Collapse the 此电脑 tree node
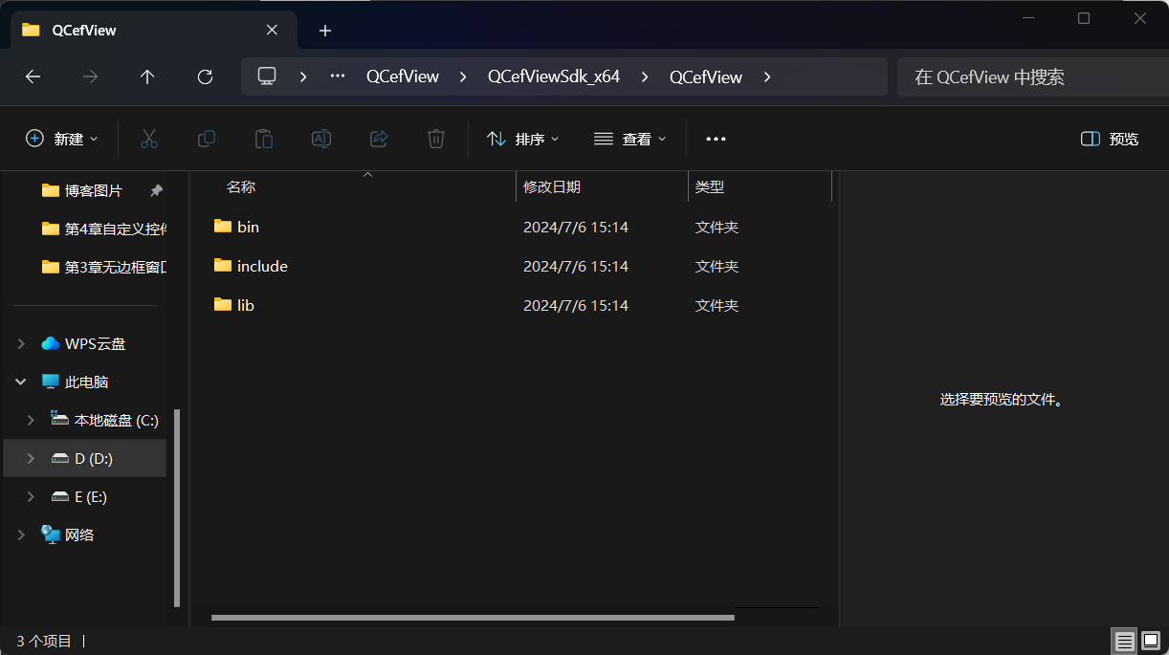The height and width of the screenshot is (655, 1169). 21,382
